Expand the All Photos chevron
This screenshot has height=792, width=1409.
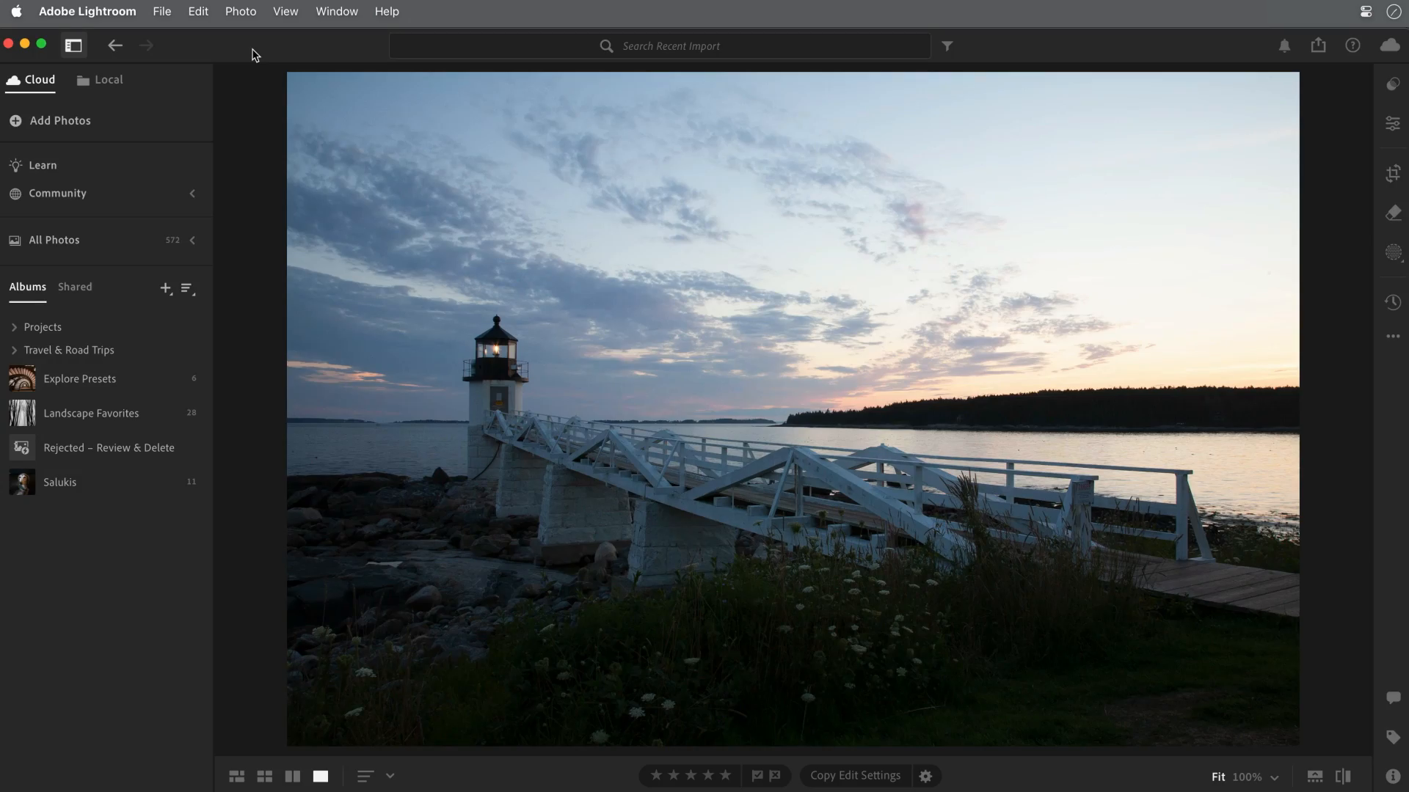tap(192, 240)
